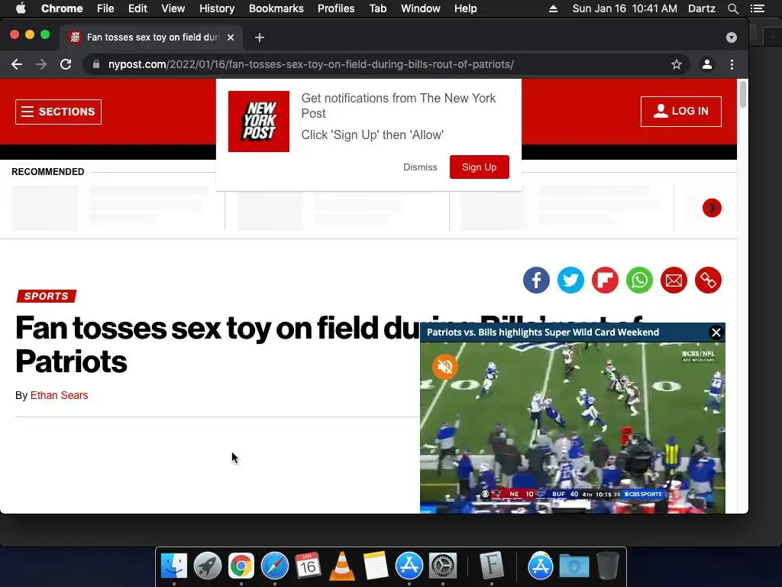Open the SECTIONS menu
Screen dimensions: 782x587
58,112
